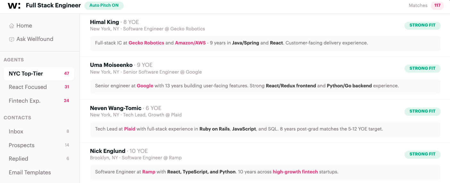Open the Replied list
Screen dimensions: 450x183
click(x=39, y=159)
